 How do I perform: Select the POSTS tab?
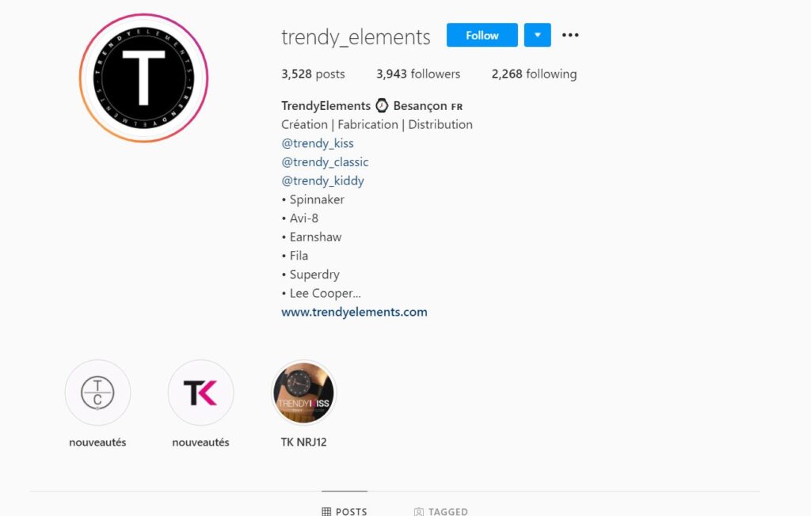click(345, 511)
